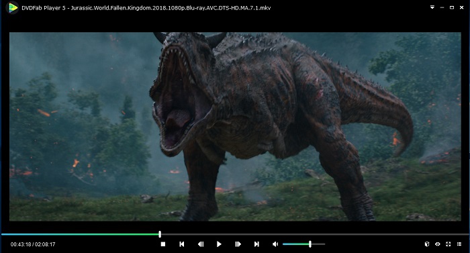The height and width of the screenshot is (253, 470).
Task: Click the elapsed time display 00:43:18
Action: pyautogui.click(x=21, y=244)
